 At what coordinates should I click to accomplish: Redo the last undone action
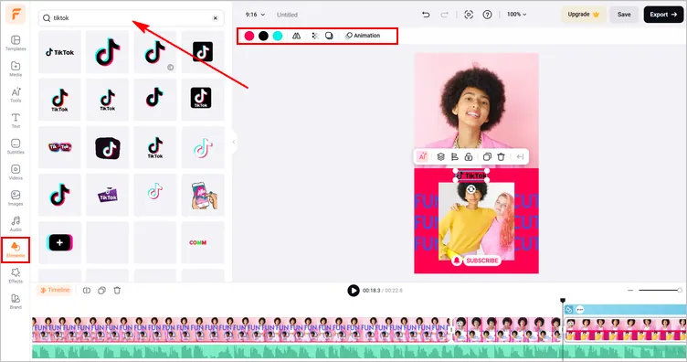pyautogui.click(x=444, y=15)
